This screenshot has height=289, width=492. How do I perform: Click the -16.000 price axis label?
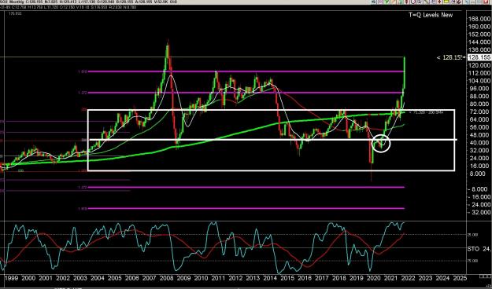(479, 197)
